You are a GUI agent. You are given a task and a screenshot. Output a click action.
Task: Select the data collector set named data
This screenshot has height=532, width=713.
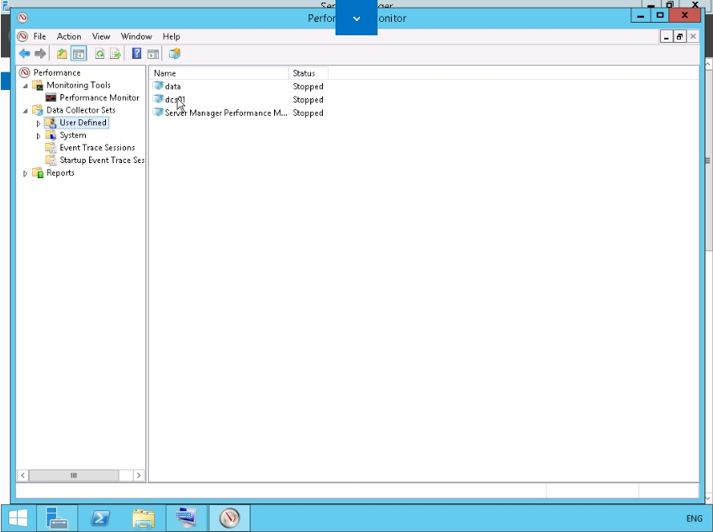pos(173,87)
